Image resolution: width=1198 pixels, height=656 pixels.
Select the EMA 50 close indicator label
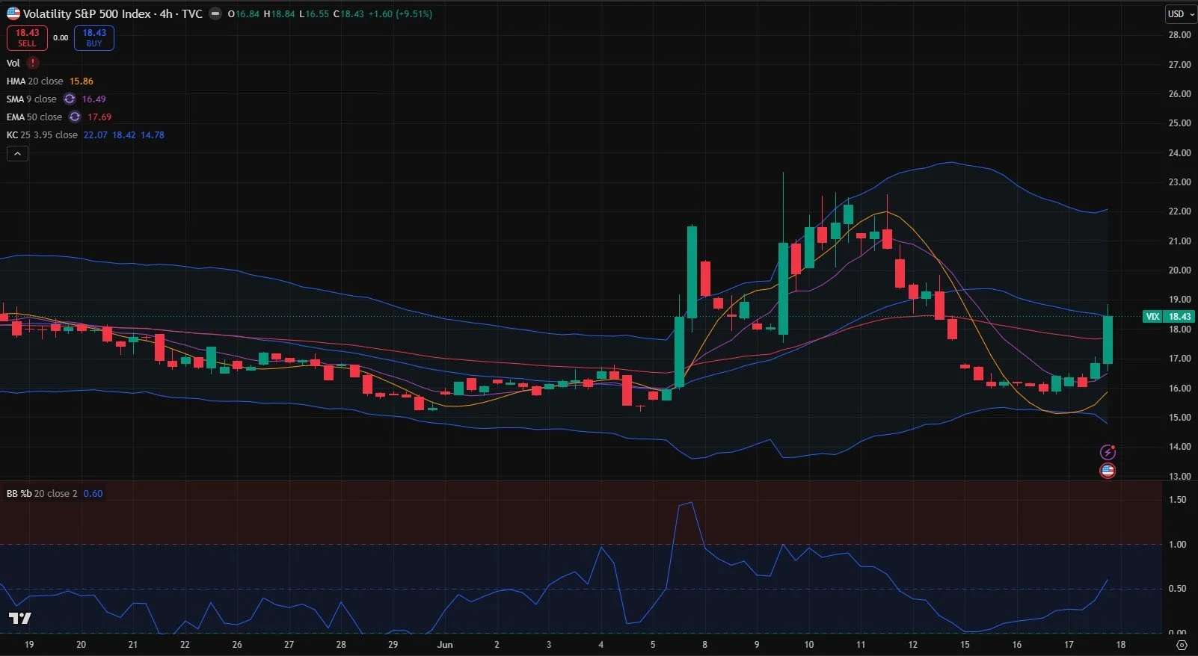click(x=34, y=117)
